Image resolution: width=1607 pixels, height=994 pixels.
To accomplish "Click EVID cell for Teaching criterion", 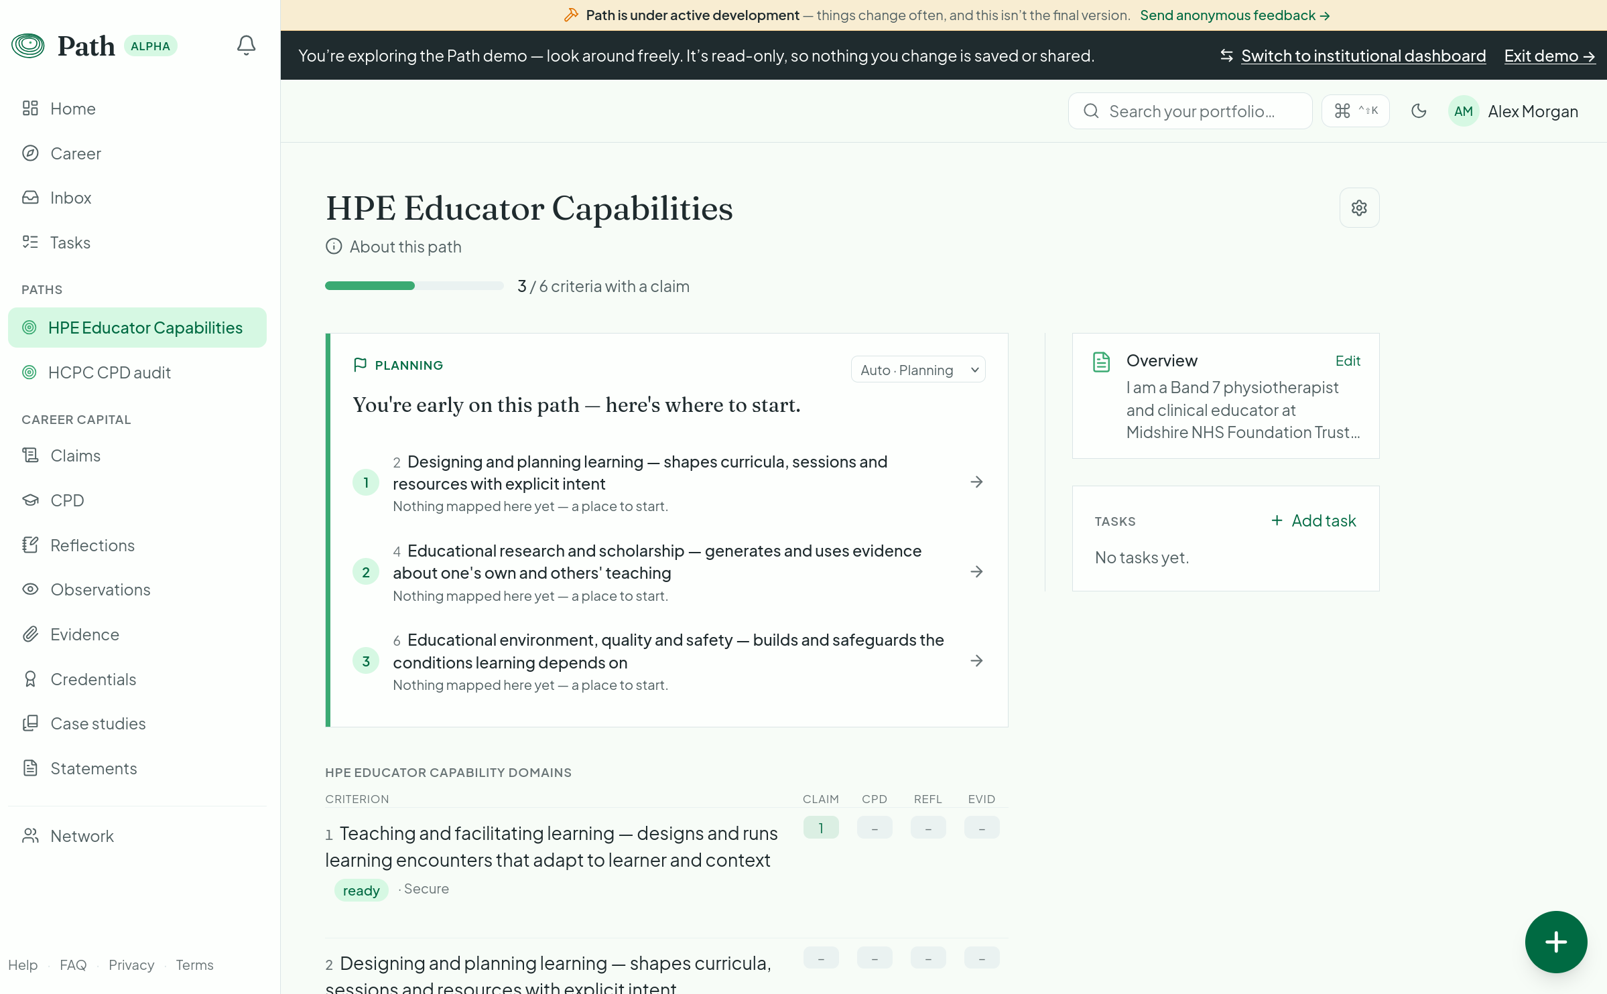I will click(982, 828).
